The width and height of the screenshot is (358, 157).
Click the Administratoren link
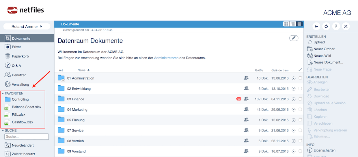point(166,58)
